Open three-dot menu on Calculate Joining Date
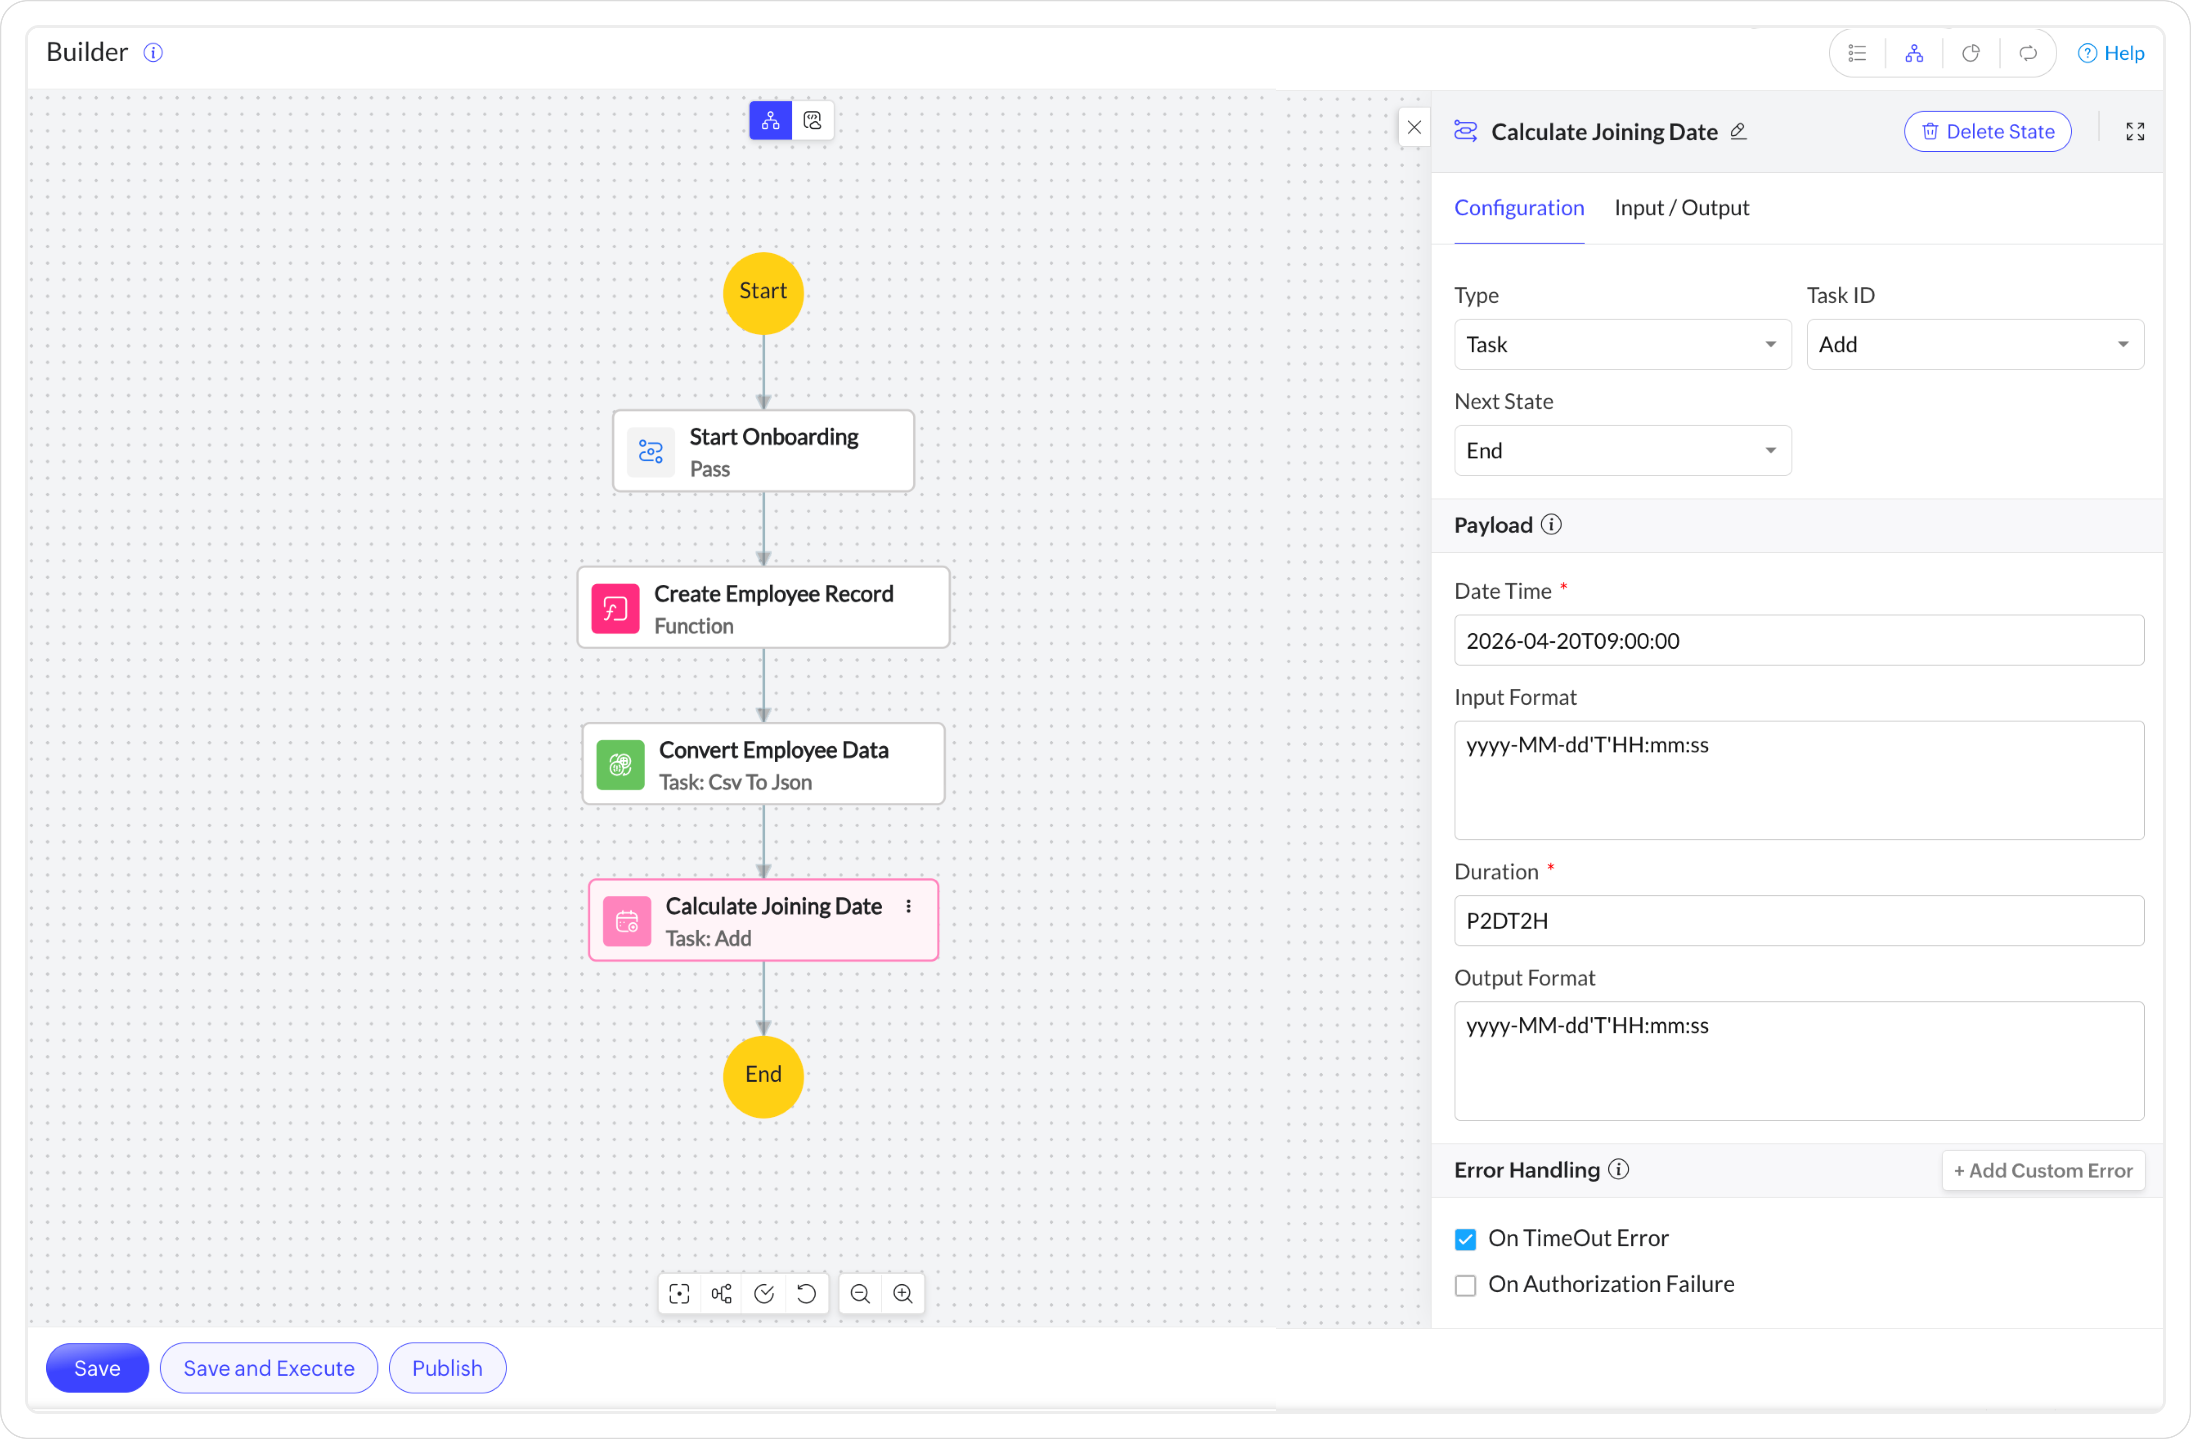The image size is (2191, 1439). click(x=909, y=906)
